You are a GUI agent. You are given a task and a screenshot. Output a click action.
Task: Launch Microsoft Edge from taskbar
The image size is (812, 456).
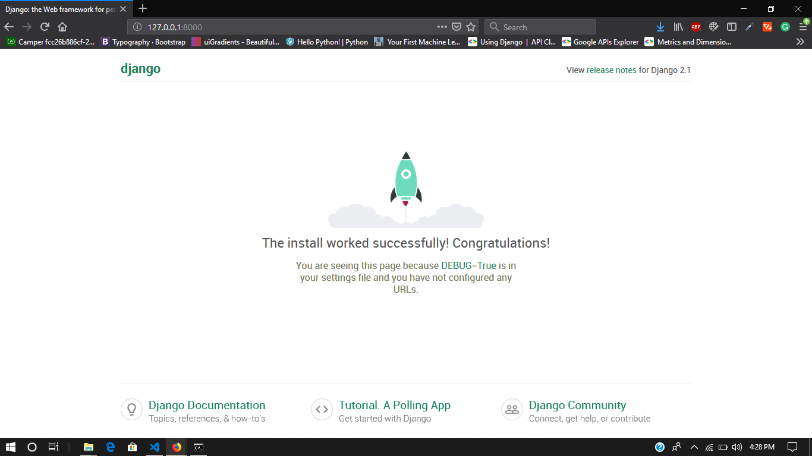tap(110, 447)
